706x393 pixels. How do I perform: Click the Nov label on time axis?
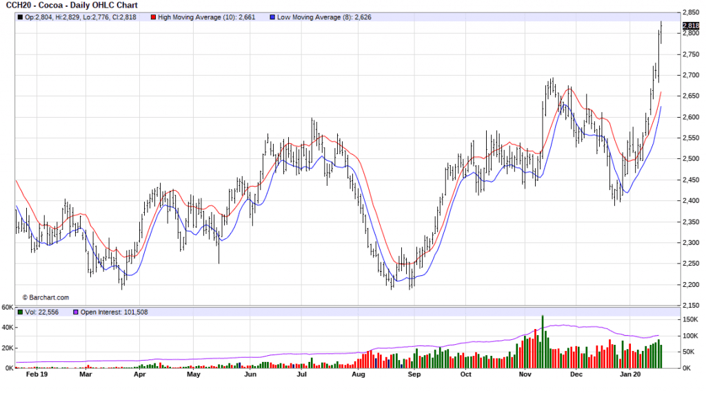pyautogui.click(x=525, y=376)
